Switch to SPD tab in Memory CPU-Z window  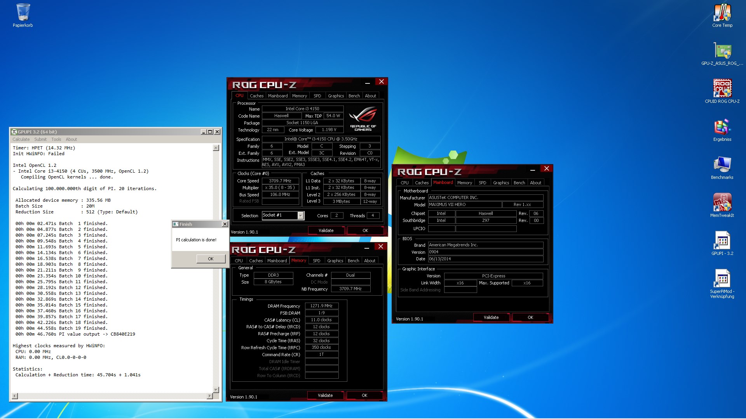tap(317, 261)
